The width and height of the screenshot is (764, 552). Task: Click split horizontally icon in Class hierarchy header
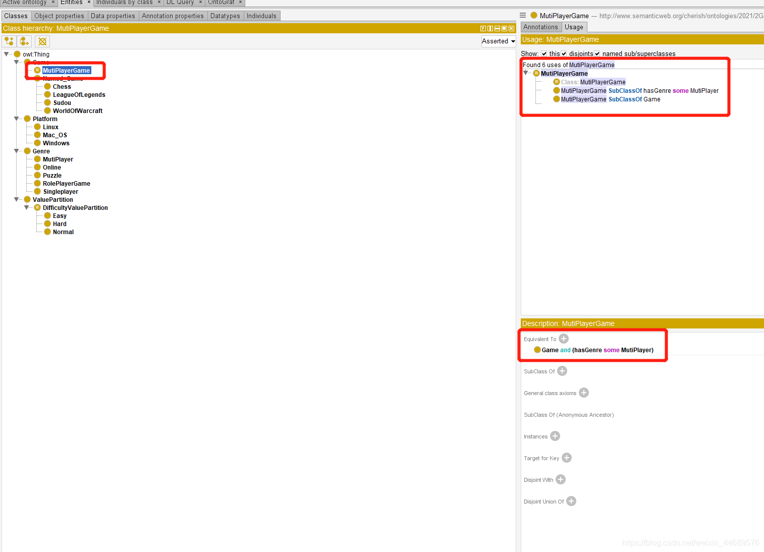[497, 29]
